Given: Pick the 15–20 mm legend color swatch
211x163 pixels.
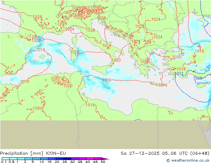Looking at the screenshot, I should [52, 159].
